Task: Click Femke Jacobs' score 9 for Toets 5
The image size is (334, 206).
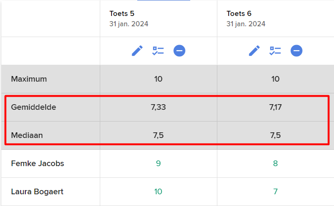Action: coord(158,163)
